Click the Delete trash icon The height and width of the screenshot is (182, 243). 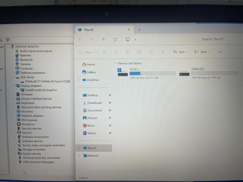coord(163,52)
